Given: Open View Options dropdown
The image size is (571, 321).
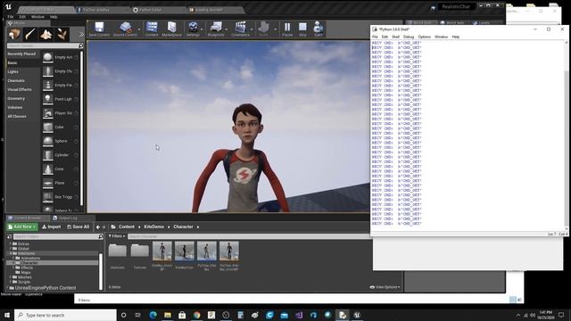Looking at the screenshot, I should (x=385, y=287).
